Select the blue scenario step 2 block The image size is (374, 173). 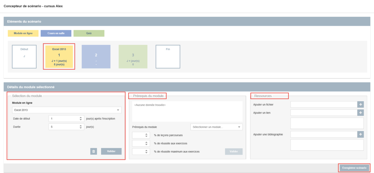click(96, 57)
